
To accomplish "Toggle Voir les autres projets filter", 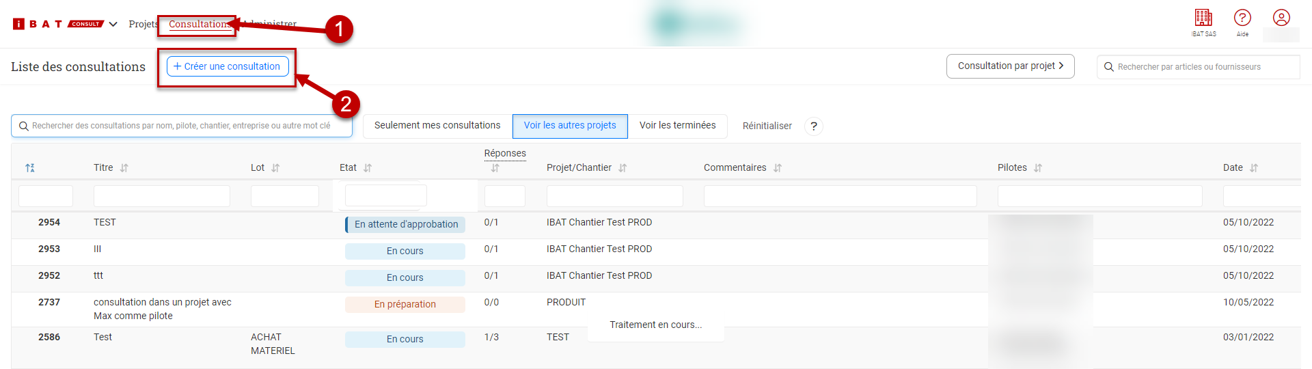I will pyautogui.click(x=570, y=126).
